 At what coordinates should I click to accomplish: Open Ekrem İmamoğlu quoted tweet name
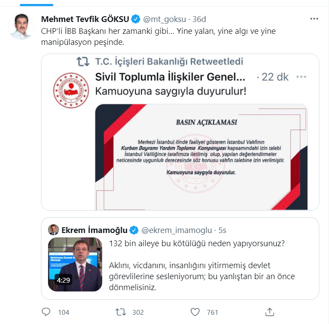[x=94, y=230]
